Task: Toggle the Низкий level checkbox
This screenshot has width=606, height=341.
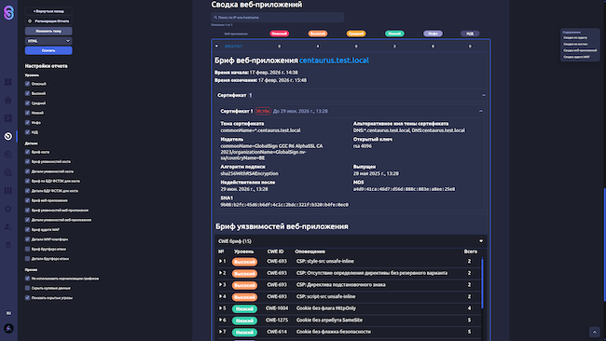Action: click(27, 113)
